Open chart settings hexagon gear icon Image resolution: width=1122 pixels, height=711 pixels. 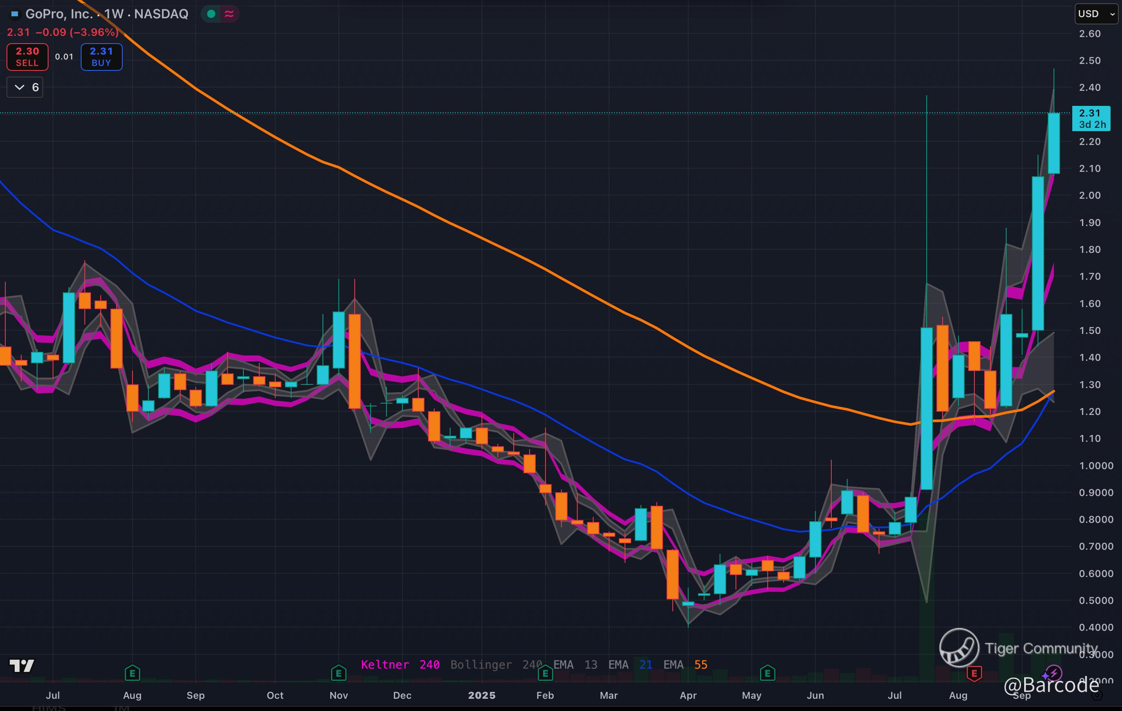click(x=1097, y=695)
